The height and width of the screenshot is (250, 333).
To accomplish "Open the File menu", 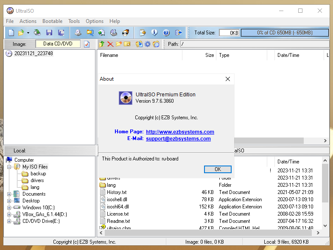I will coord(10,21).
